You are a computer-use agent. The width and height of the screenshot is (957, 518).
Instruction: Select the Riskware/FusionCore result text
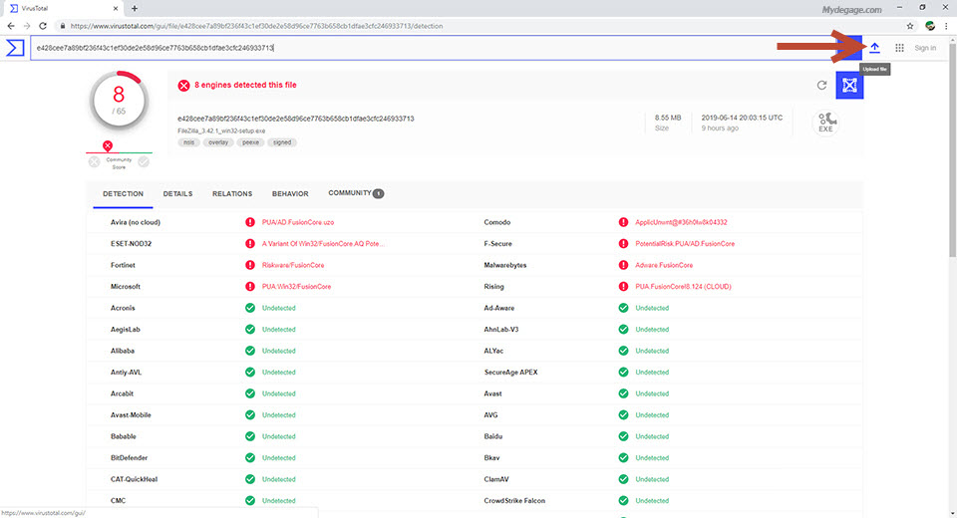[293, 265]
